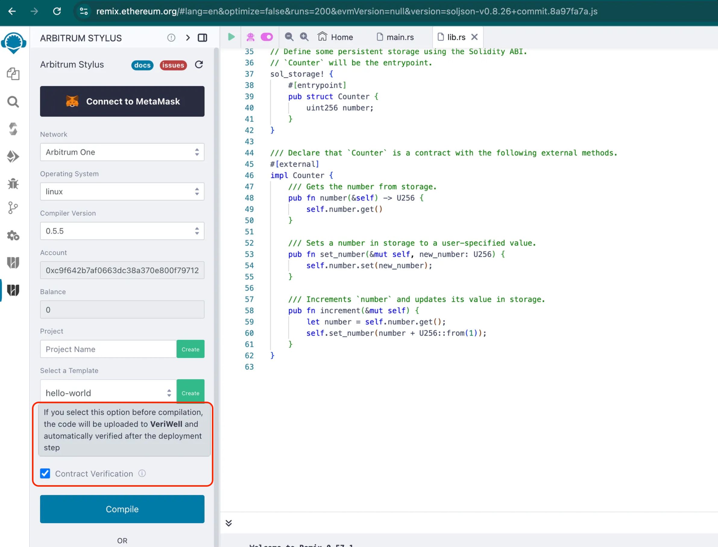Close the lib.rs tab
The image size is (718, 547).
(474, 37)
